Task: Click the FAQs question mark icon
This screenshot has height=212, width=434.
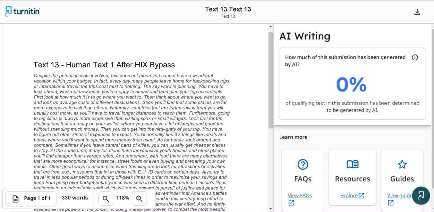Action: 302,165
